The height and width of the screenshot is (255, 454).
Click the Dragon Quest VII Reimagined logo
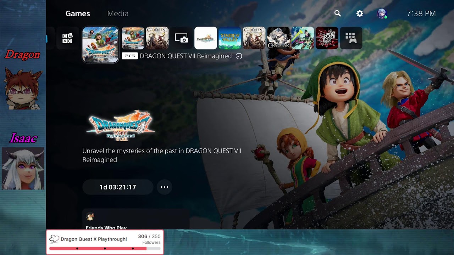(120, 125)
